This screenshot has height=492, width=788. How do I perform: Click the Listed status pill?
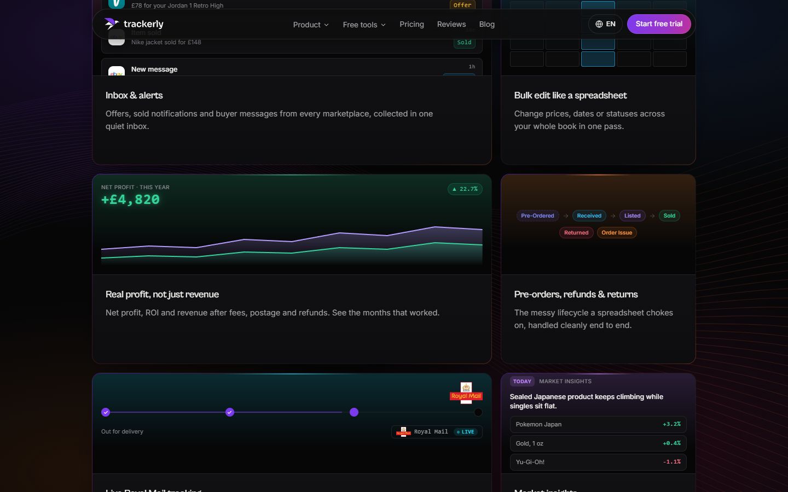632,216
